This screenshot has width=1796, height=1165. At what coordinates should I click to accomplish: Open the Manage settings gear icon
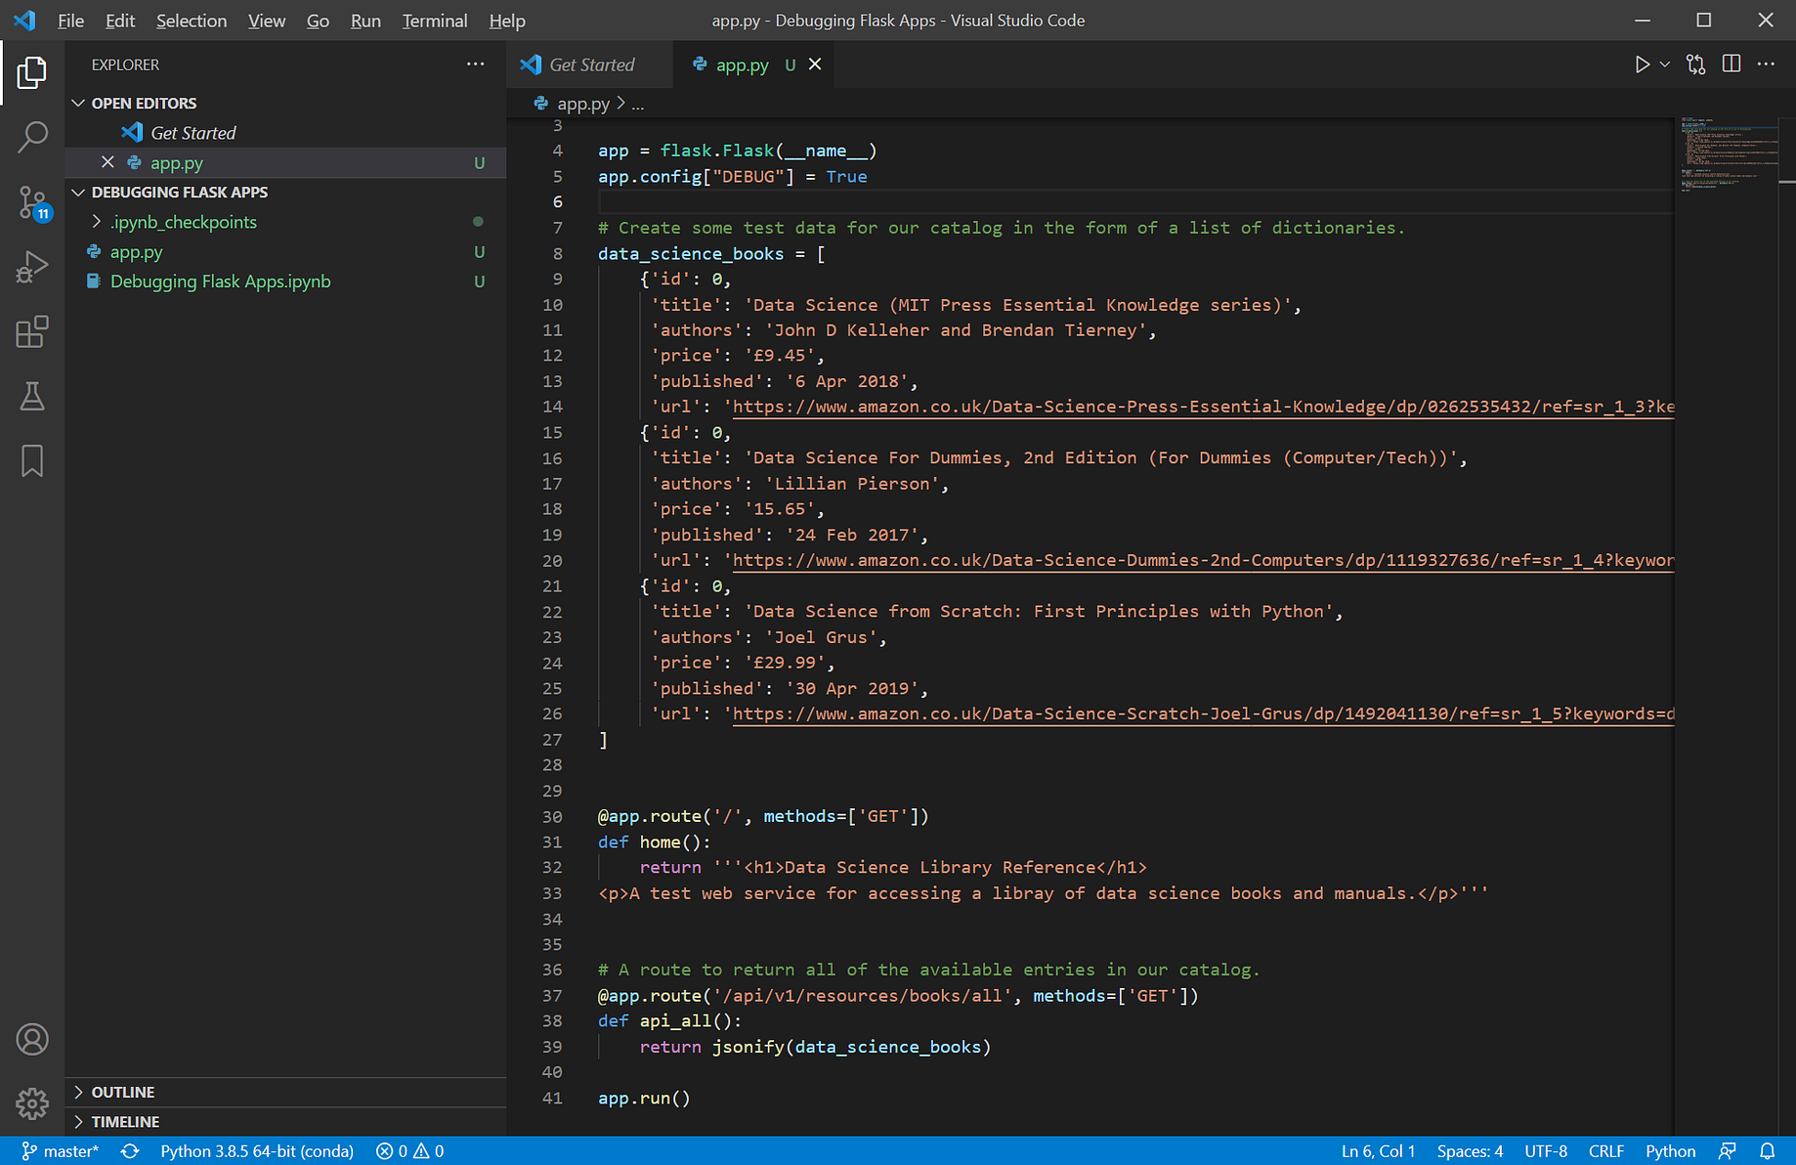[32, 1103]
